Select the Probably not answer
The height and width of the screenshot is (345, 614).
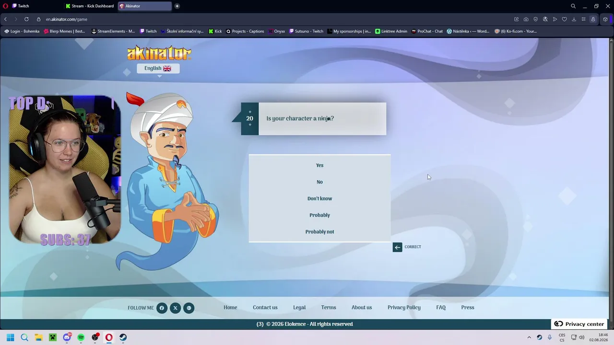tap(319, 232)
